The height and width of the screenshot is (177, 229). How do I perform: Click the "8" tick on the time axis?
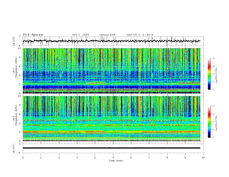point(167,158)
